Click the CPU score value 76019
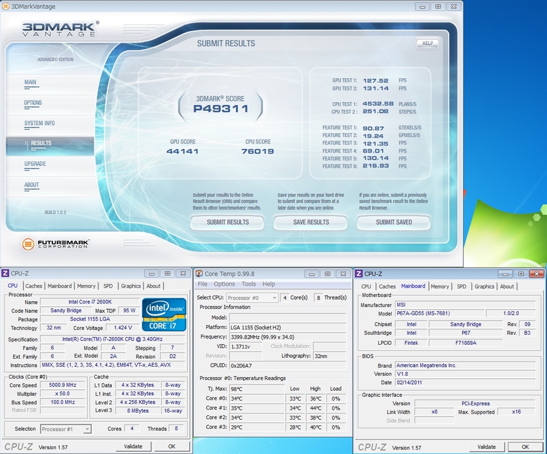Screen dimensions: 547x454 pyautogui.click(x=258, y=151)
